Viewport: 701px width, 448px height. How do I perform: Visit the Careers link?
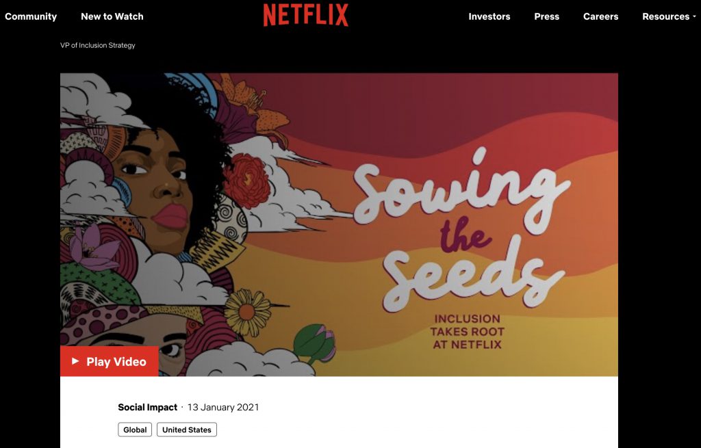tap(601, 16)
